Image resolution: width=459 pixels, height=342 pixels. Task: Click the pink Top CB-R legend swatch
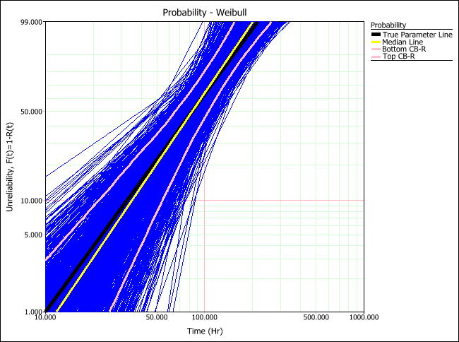click(x=376, y=57)
